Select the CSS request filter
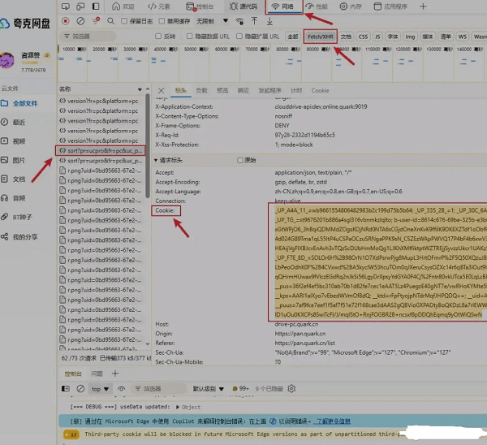This screenshot has height=445, width=487. pos(363,37)
